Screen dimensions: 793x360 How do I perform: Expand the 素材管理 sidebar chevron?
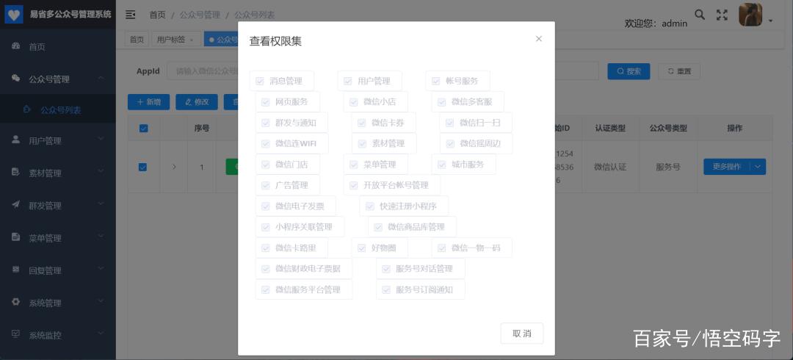tap(101, 171)
